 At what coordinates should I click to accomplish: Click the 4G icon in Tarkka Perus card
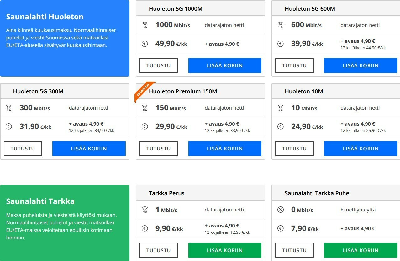pos(145,210)
